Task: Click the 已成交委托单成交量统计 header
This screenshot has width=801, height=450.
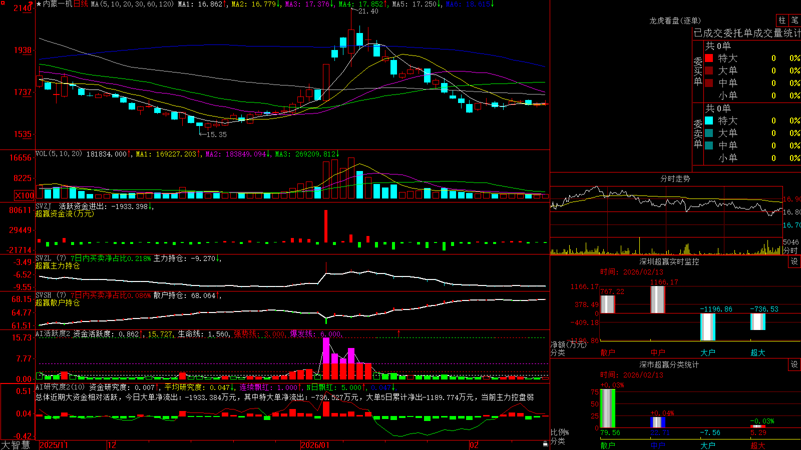Action: click(x=747, y=33)
